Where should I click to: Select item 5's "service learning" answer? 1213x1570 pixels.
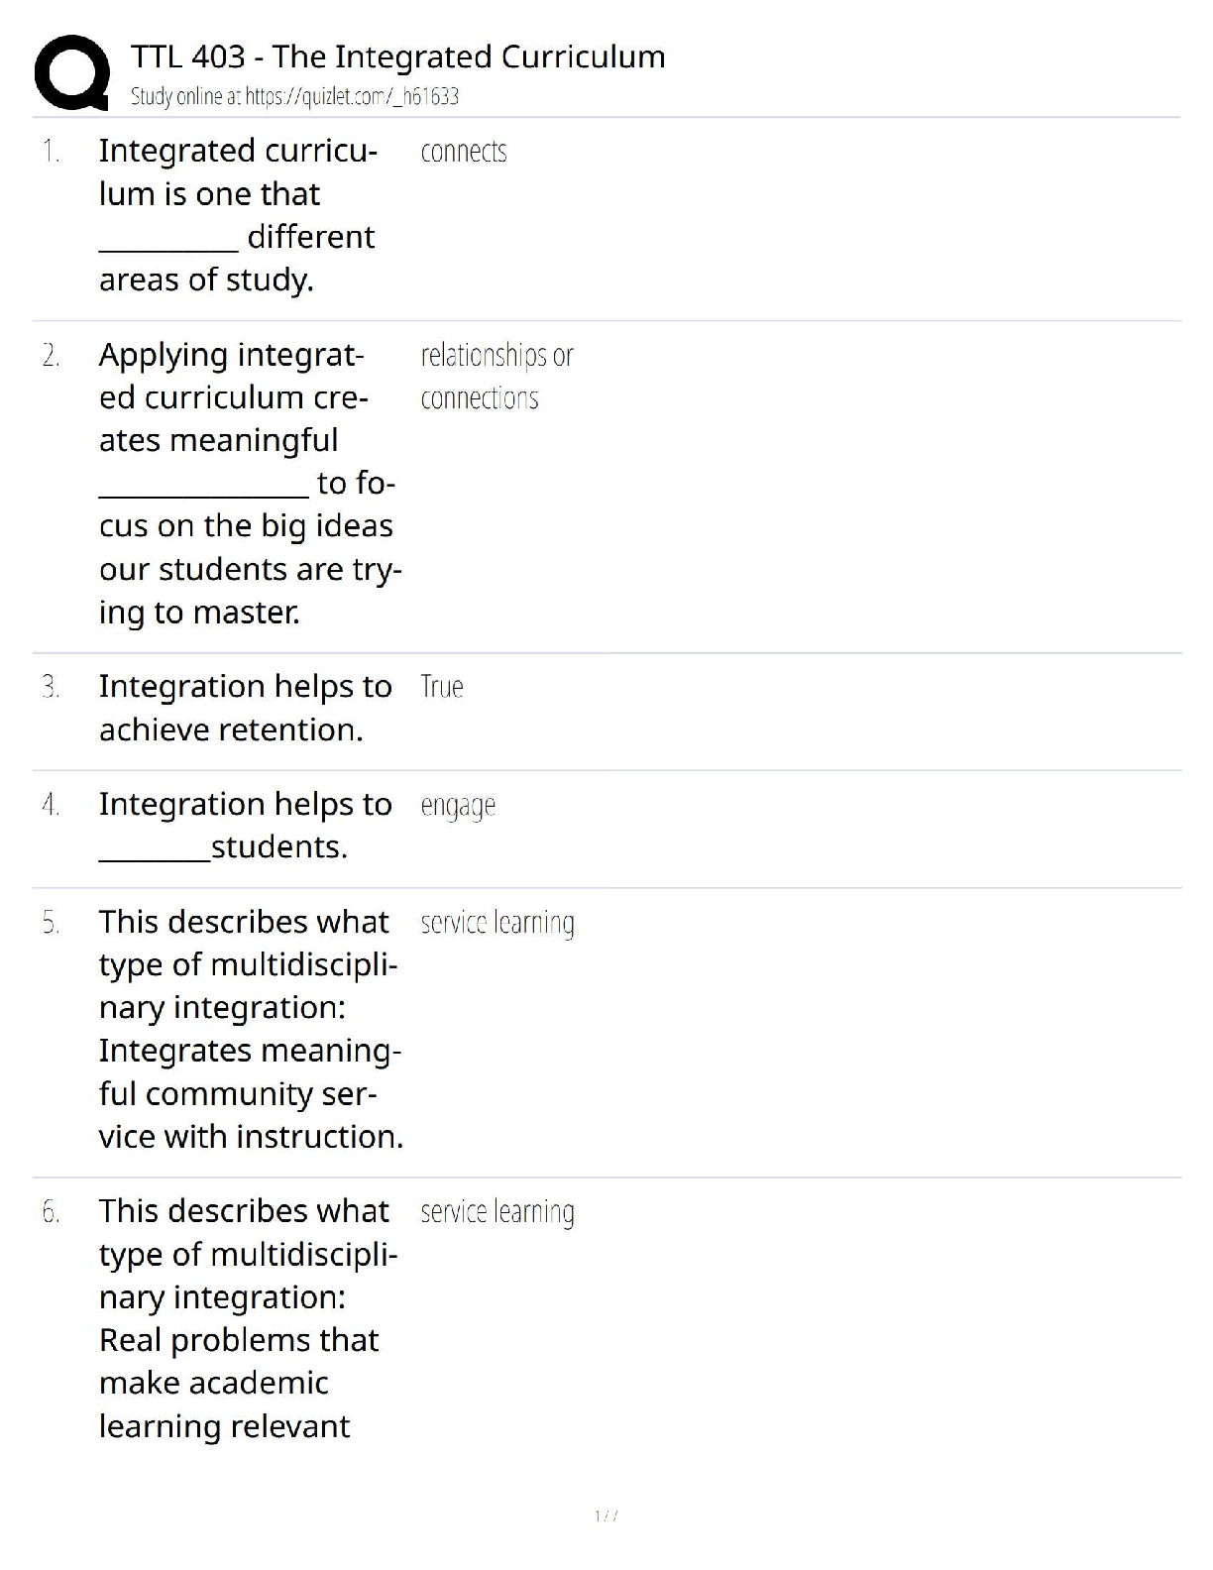[x=496, y=923]
